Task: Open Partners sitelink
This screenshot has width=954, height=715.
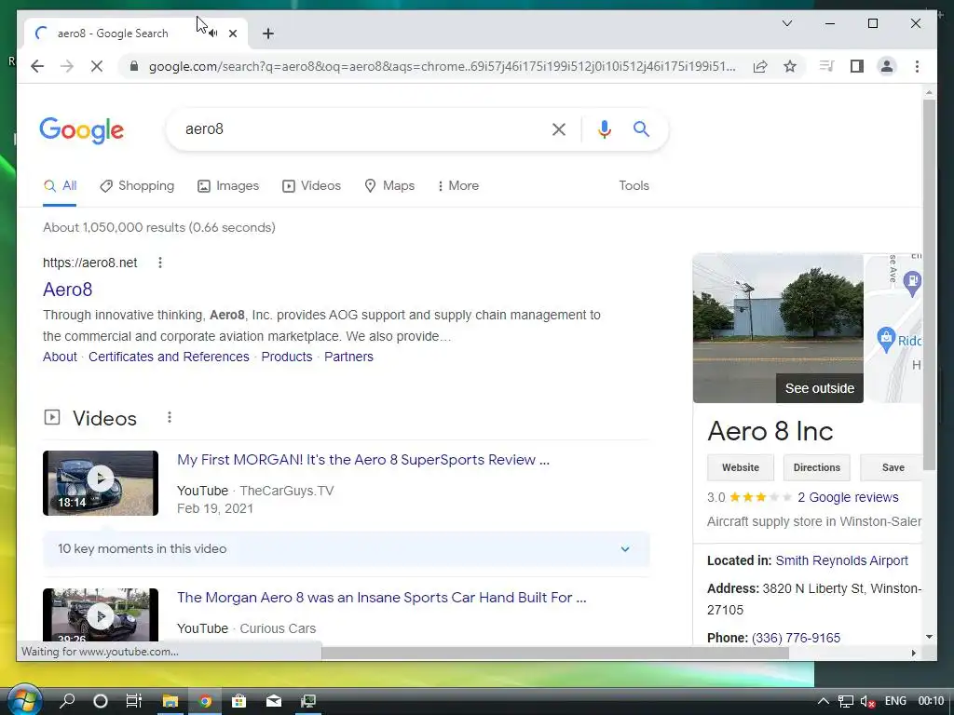Action: point(348,357)
